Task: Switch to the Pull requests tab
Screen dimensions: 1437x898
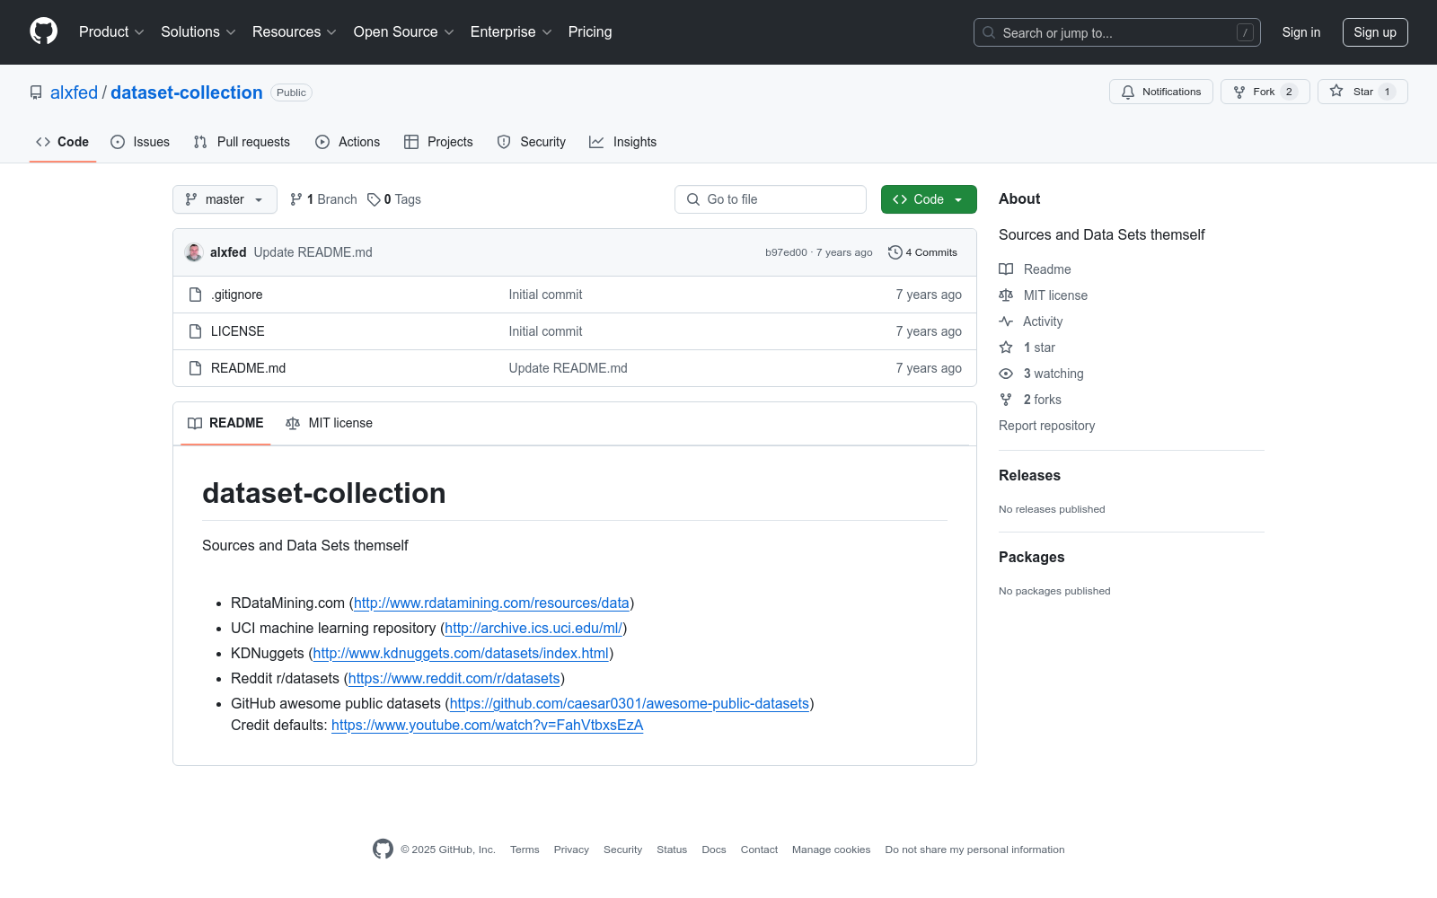Action: (x=242, y=142)
